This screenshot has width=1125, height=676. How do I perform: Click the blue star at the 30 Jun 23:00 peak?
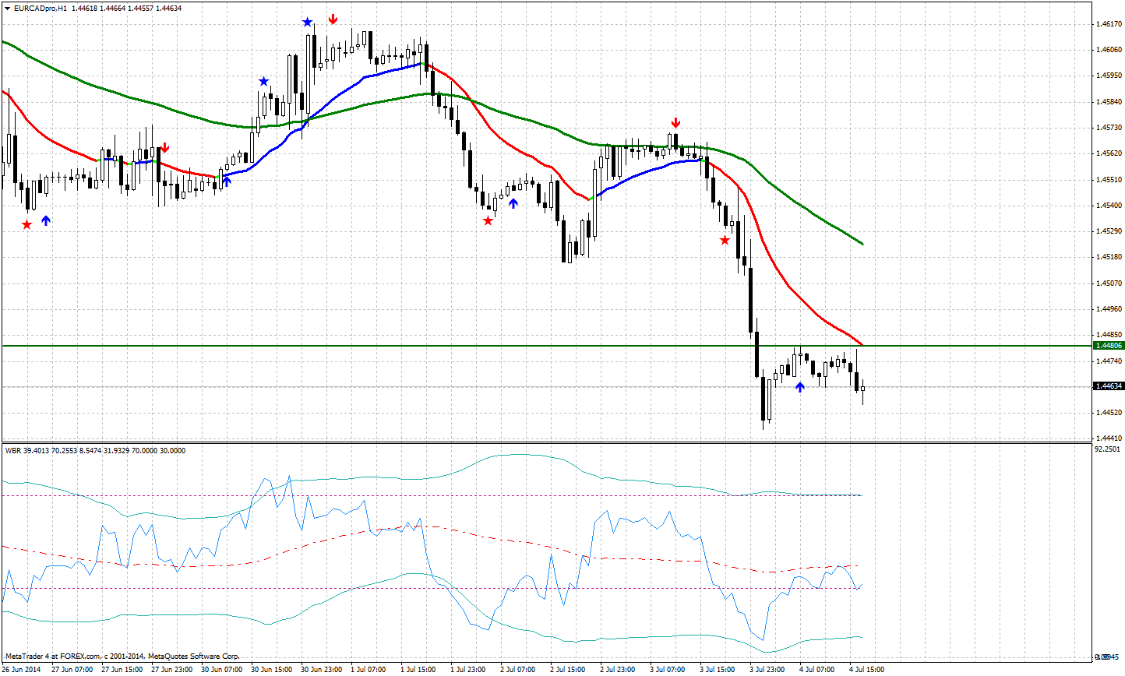[x=306, y=23]
